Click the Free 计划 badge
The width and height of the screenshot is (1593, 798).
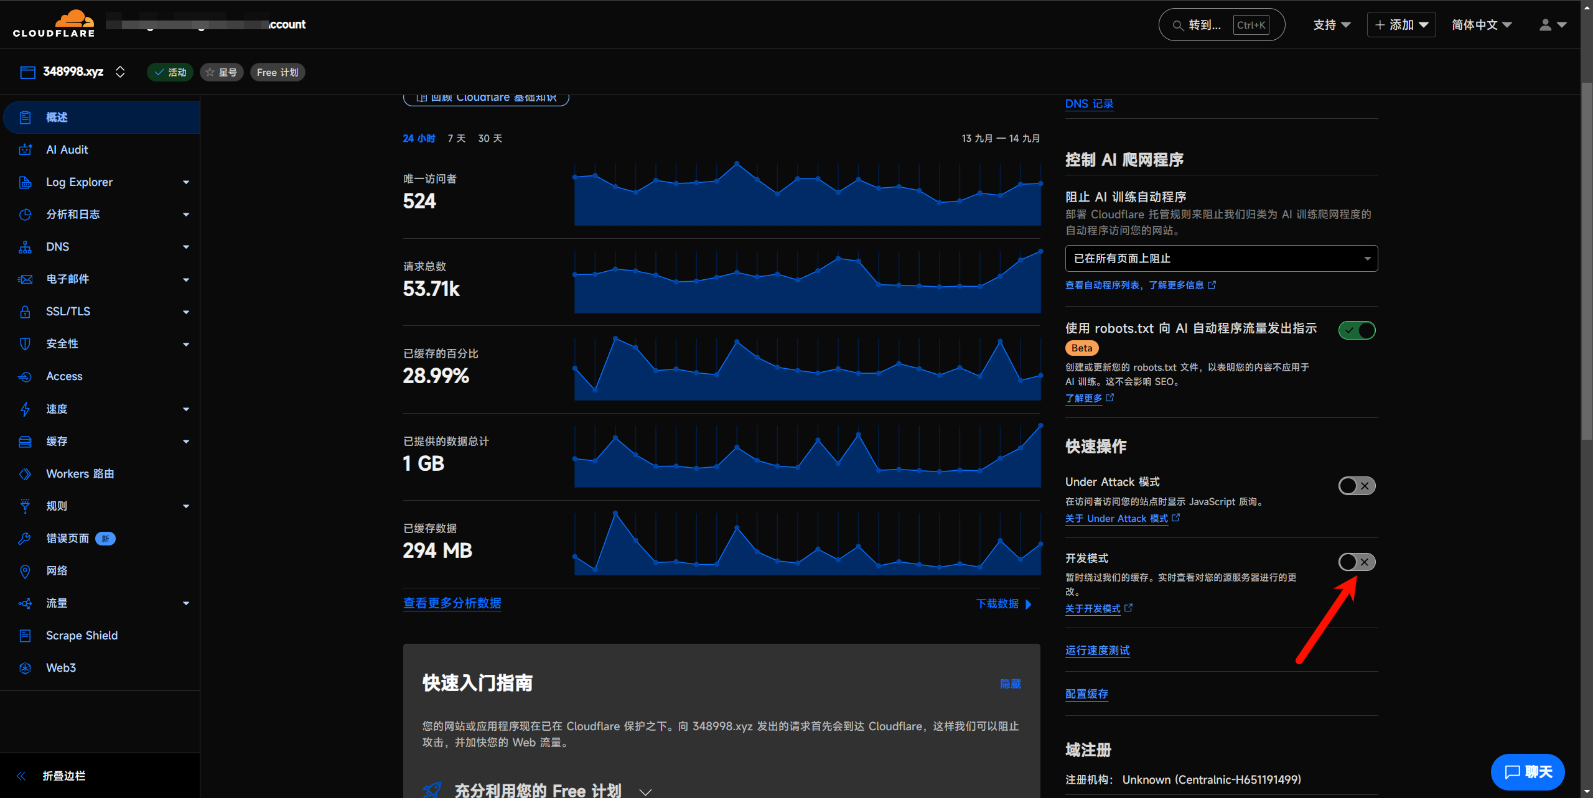tap(278, 72)
